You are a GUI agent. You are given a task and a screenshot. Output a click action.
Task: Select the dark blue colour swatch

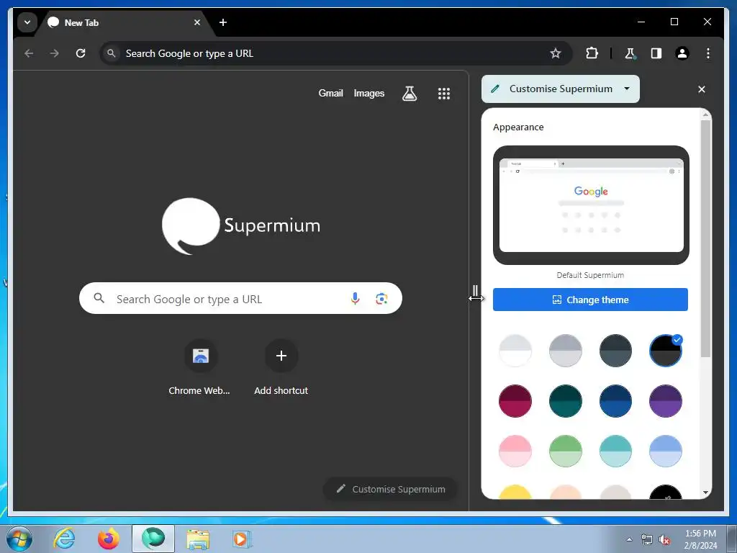click(x=615, y=401)
